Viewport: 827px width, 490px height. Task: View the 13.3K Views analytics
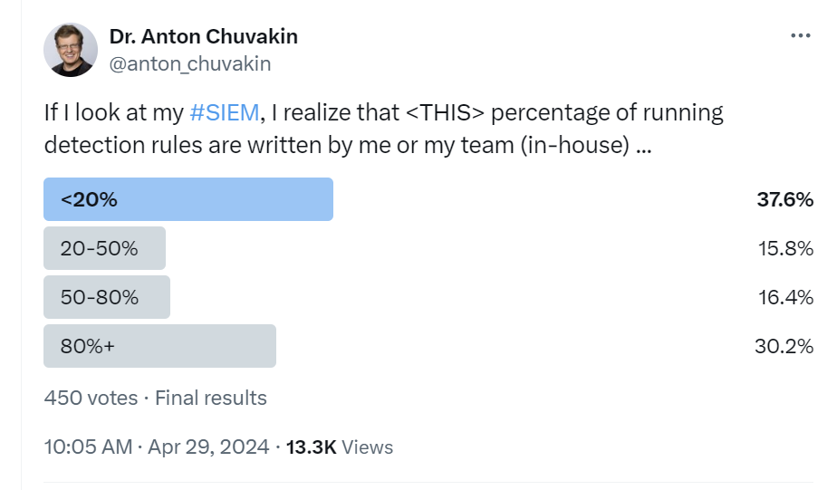(339, 447)
